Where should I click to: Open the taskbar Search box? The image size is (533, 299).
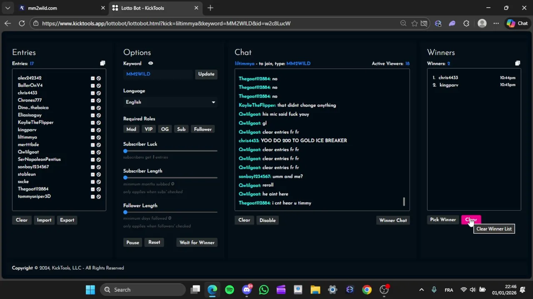[143, 290]
